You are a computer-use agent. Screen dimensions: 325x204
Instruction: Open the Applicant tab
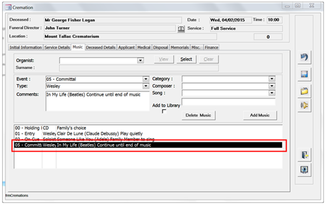pyautogui.click(x=126, y=47)
